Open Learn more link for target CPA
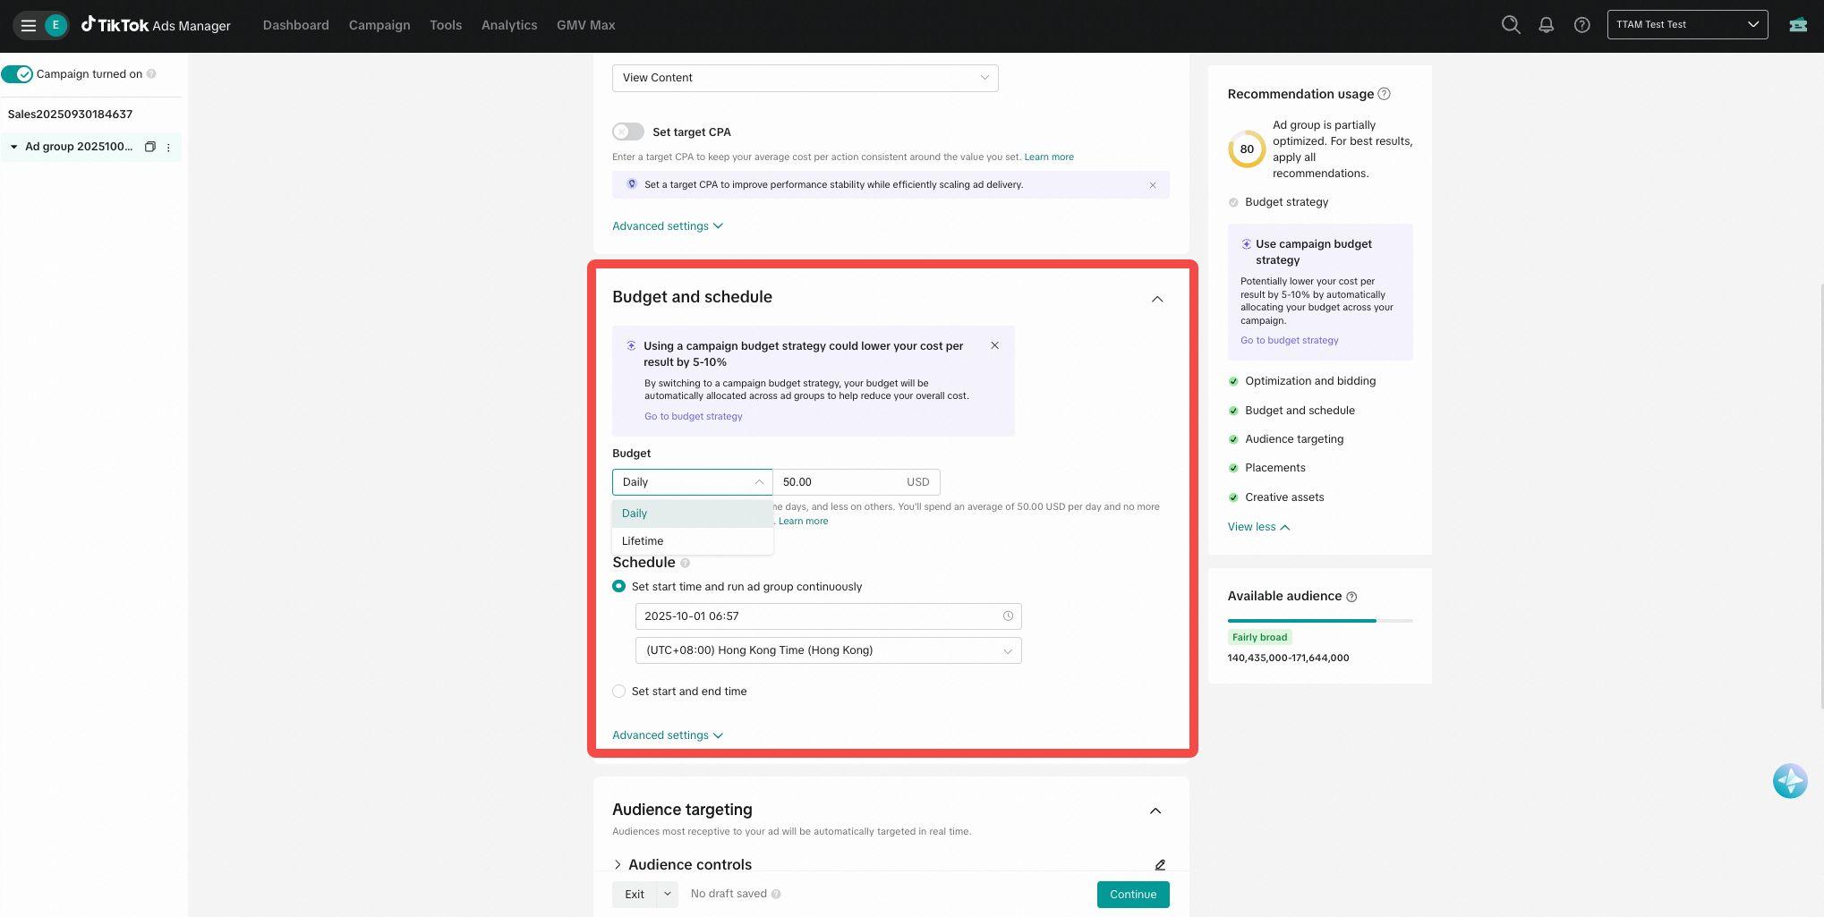 click(x=1049, y=157)
